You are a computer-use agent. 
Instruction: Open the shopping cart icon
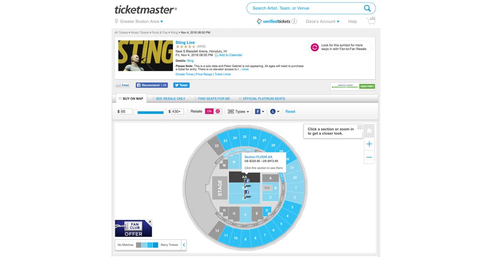point(371,21)
